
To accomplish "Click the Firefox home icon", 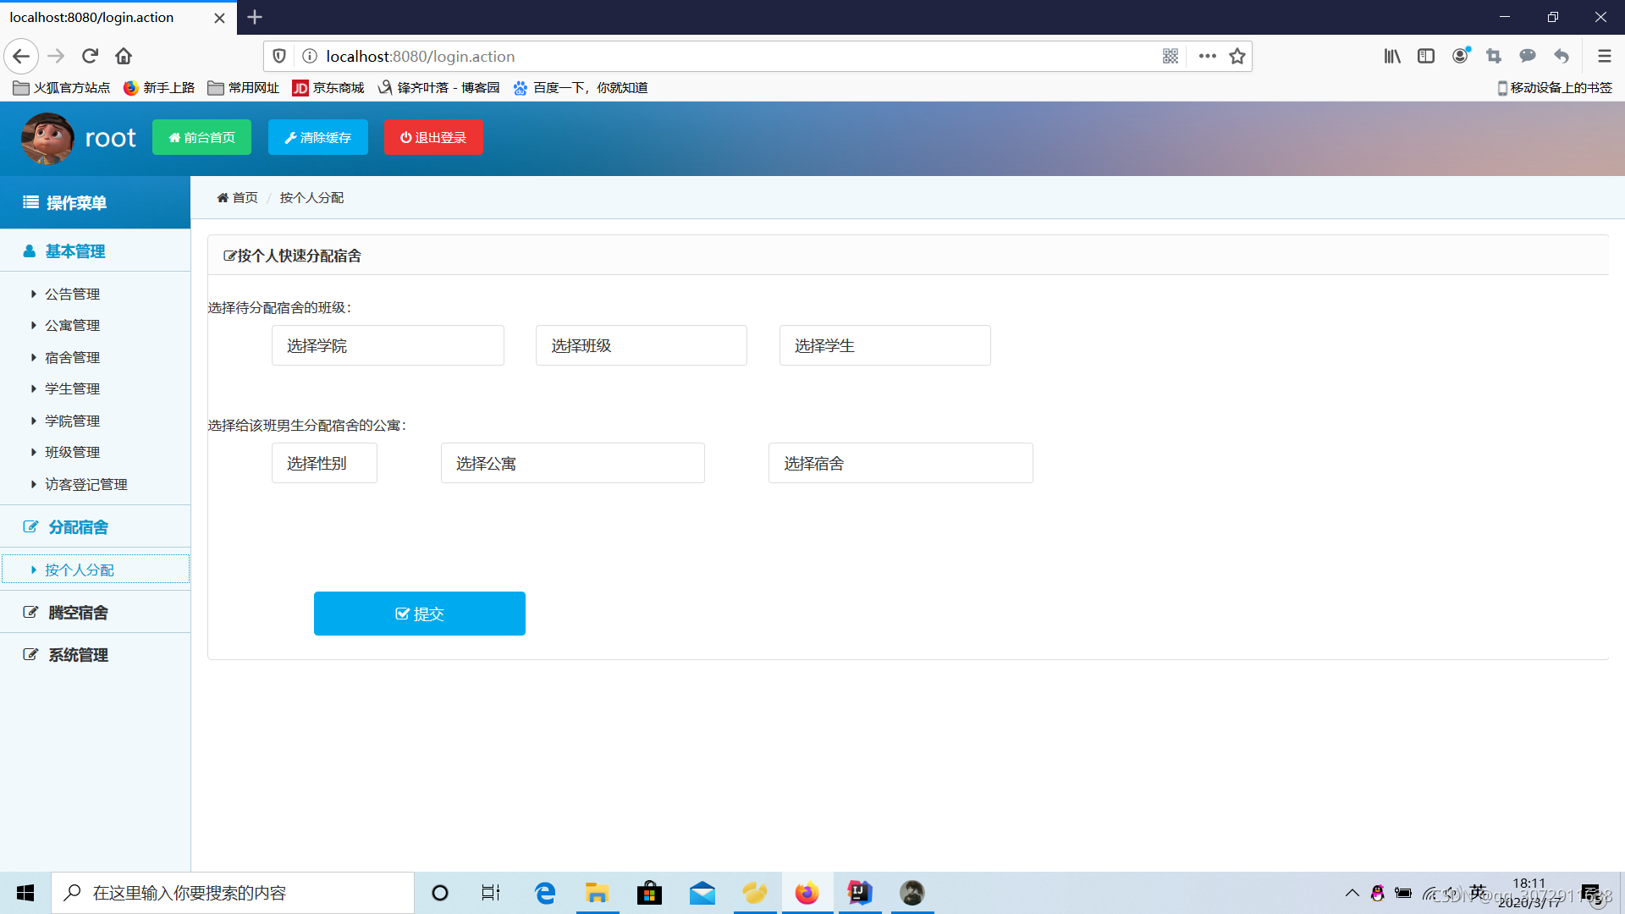I will coord(124,57).
